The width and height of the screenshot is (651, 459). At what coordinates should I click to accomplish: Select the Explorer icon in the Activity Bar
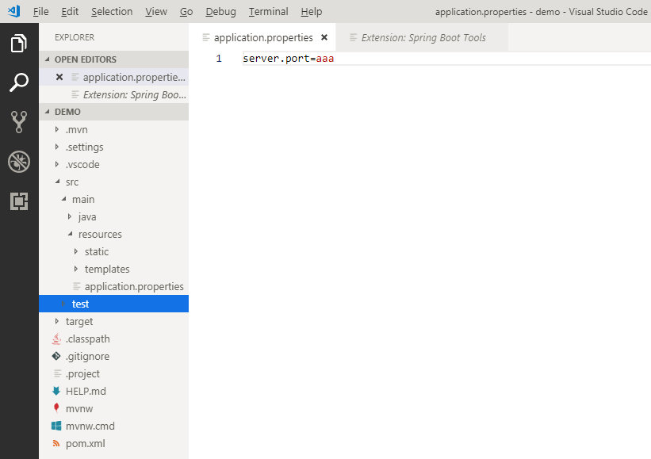coord(18,44)
